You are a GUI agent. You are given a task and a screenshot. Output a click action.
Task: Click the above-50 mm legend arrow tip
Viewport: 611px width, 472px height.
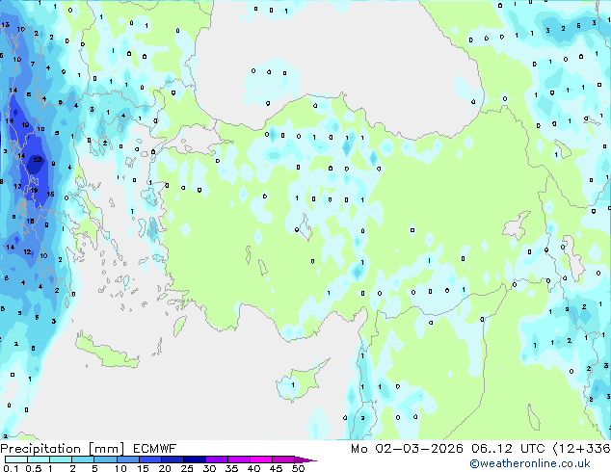[305, 459]
